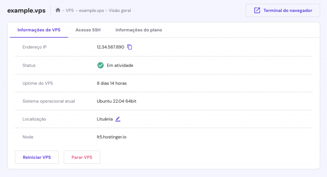Click example.vps in the breadcrumb trail
This screenshot has width=327, height=177.
(x=92, y=10)
